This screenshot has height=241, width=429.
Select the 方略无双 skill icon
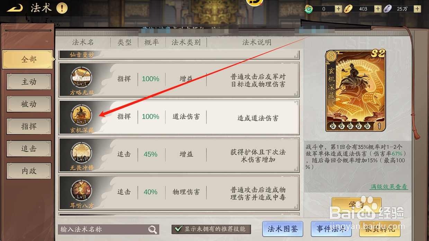(82, 77)
